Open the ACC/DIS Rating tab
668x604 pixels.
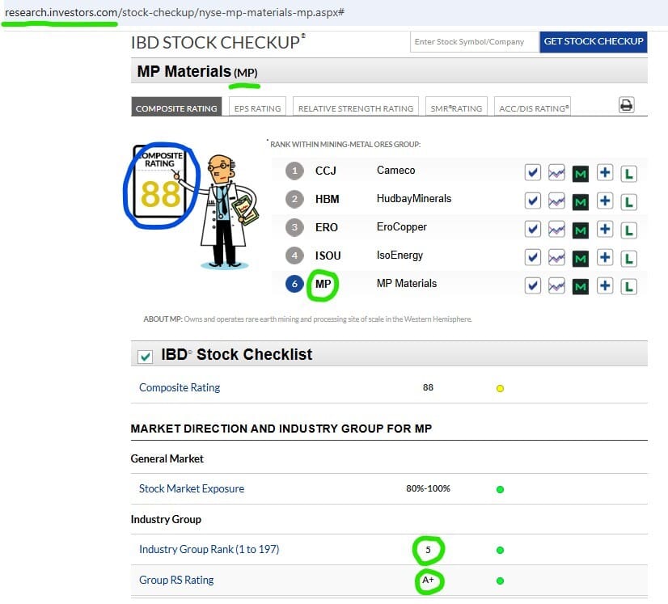click(532, 107)
